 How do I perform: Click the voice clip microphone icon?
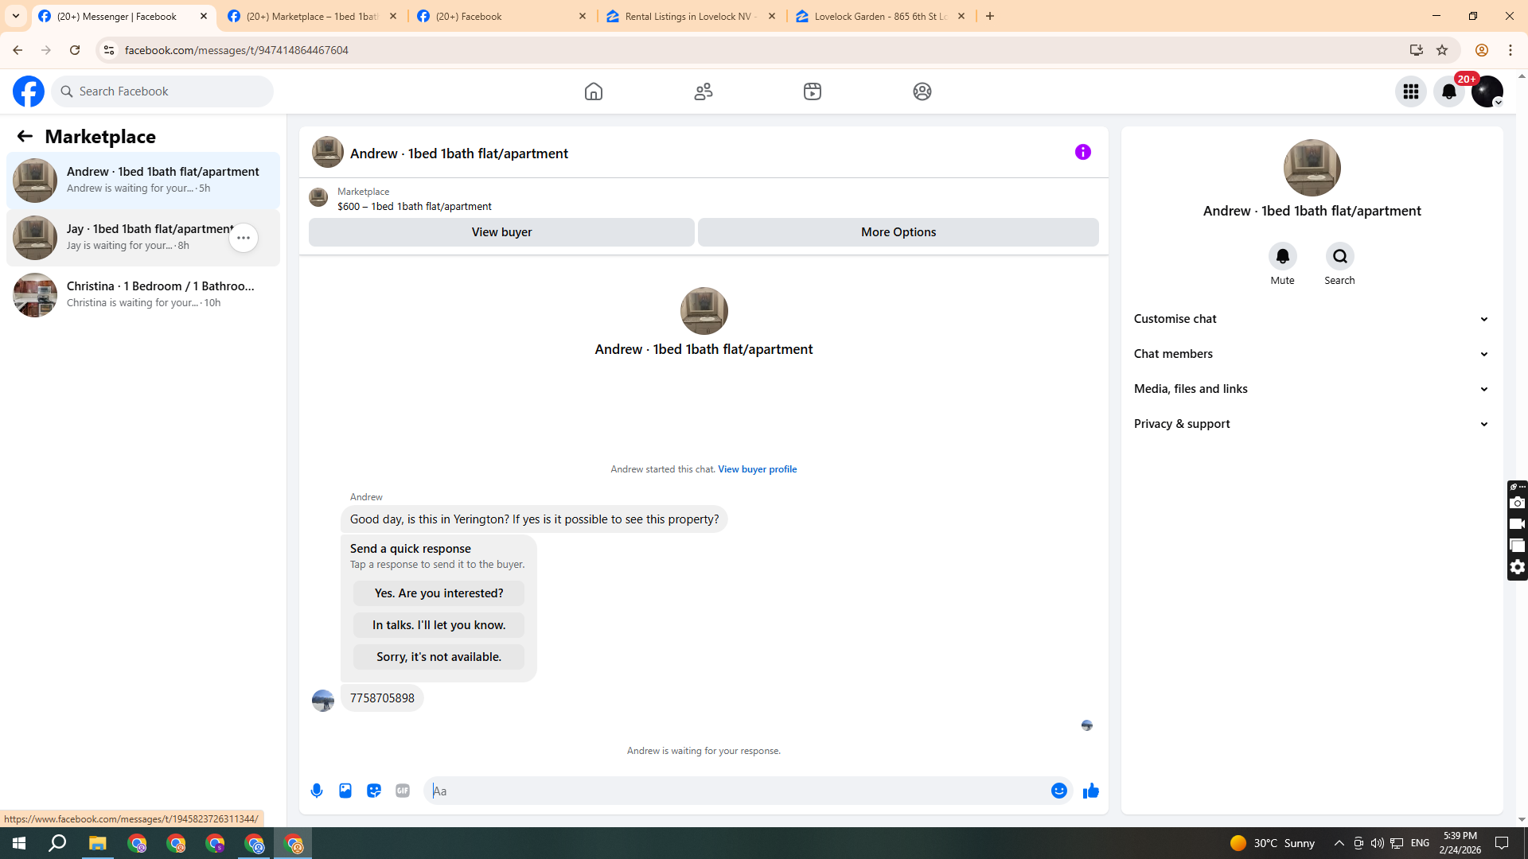(317, 791)
